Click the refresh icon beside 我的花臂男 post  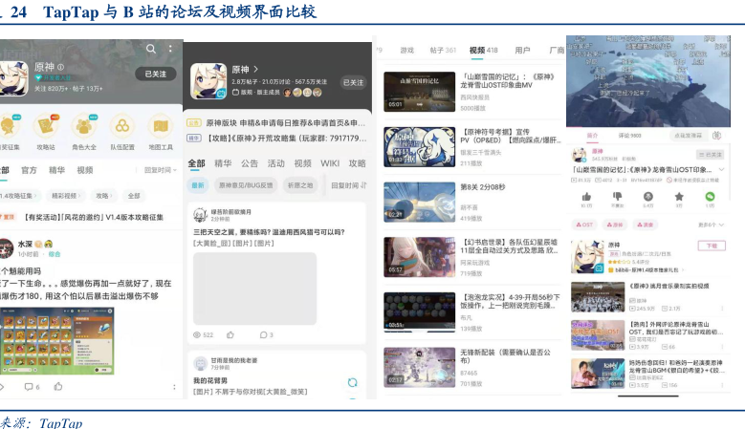[352, 382]
